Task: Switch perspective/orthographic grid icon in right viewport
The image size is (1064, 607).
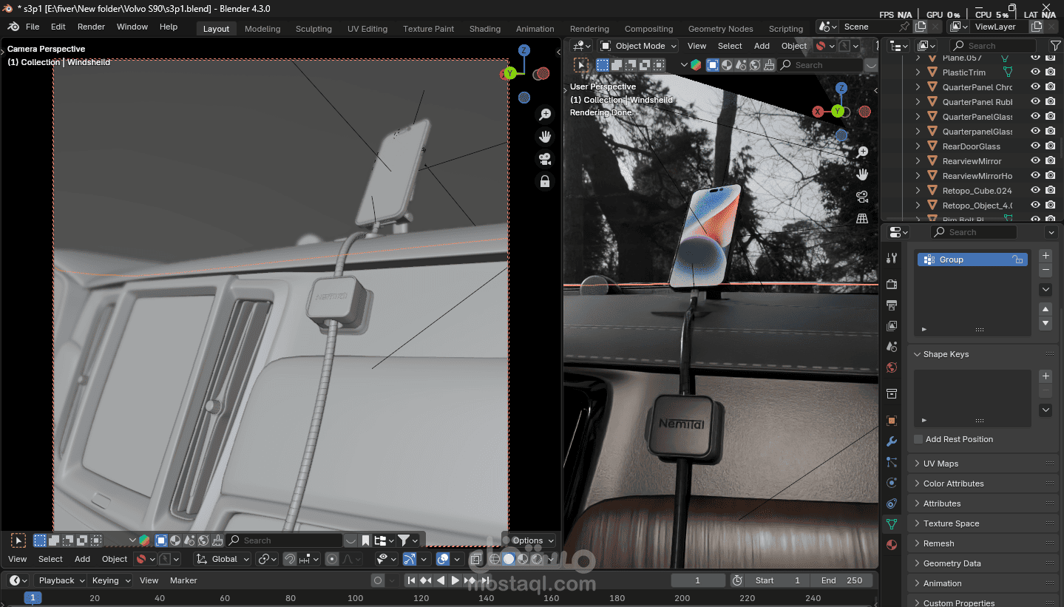Action: (x=862, y=219)
